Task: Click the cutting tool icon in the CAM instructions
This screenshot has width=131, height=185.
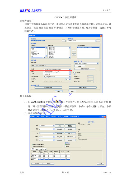Action: point(57,101)
